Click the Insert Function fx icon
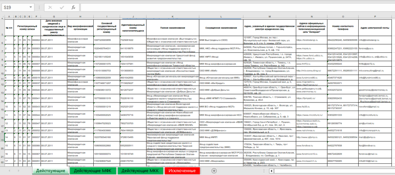 73,7
